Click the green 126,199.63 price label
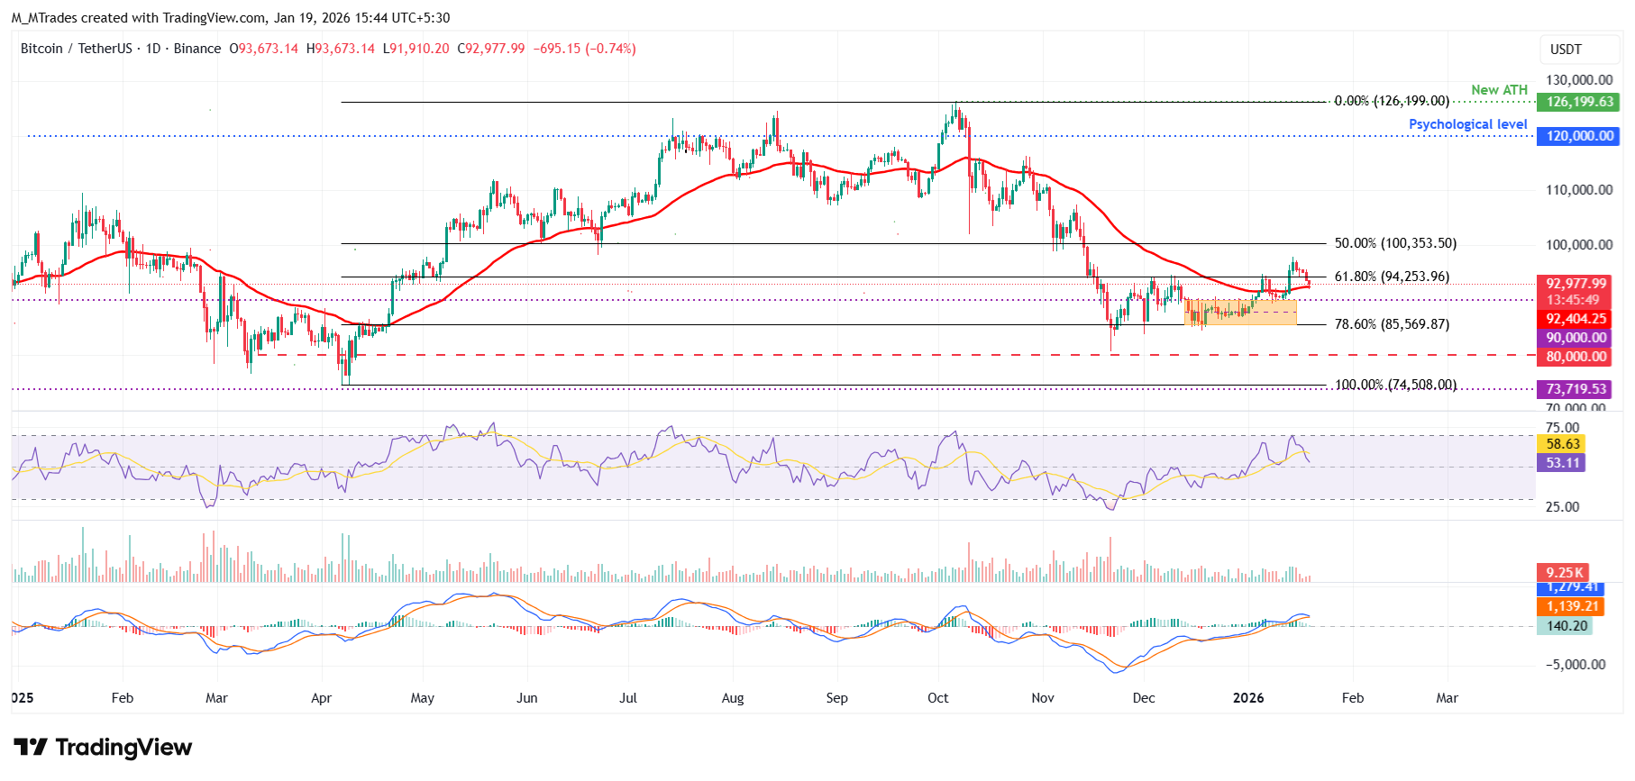Screen dimensions: 1635x781 (x=1578, y=102)
